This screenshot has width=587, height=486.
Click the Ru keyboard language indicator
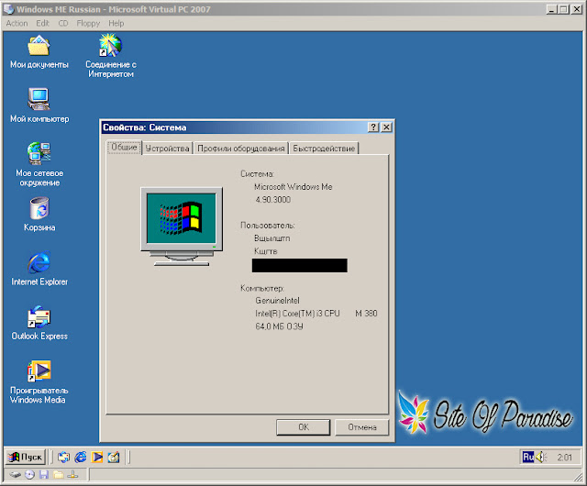[x=528, y=457]
